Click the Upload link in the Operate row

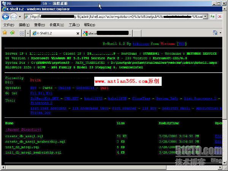click(x=65, y=88)
